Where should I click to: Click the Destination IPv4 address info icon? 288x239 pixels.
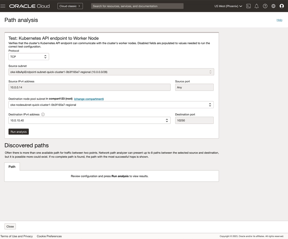[x=43, y=114]
